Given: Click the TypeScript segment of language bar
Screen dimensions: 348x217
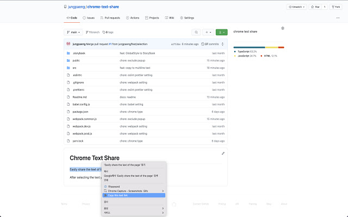Looking at the screenshot, I should [x=249, y=47].
